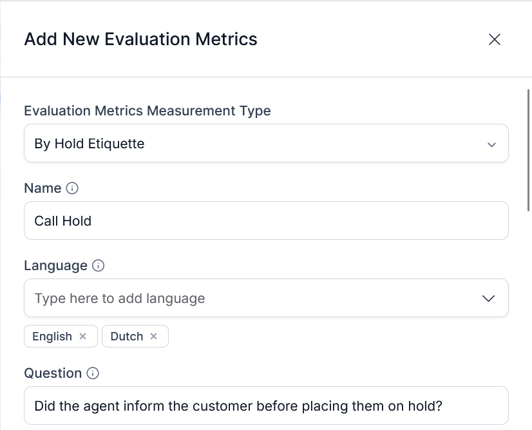Select the Dutch language chip
532x430 pixels.
click(127, 337)
